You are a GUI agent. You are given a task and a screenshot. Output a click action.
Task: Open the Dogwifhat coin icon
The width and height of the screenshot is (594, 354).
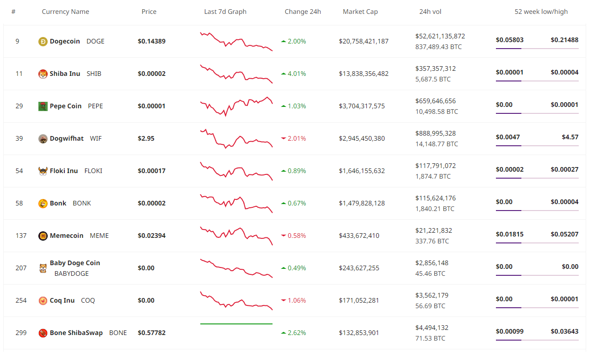(42, 138)
